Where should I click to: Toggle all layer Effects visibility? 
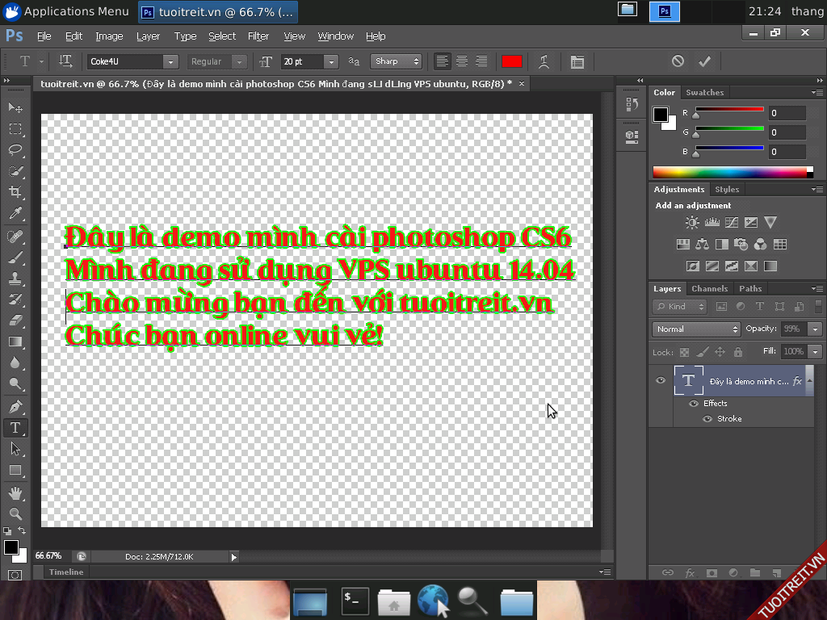(694, 404)
